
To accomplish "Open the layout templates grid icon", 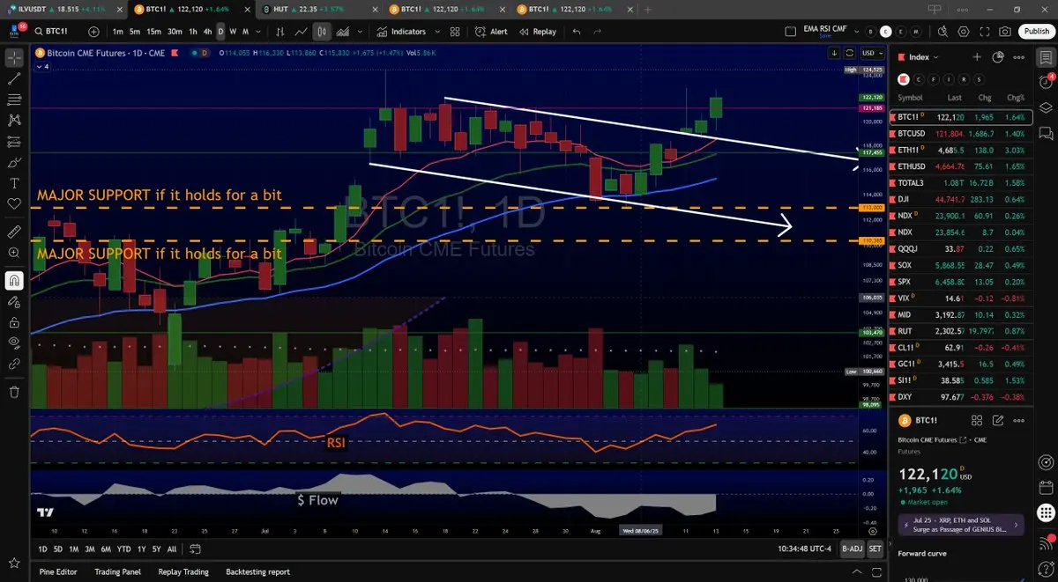I will [456, 32].
